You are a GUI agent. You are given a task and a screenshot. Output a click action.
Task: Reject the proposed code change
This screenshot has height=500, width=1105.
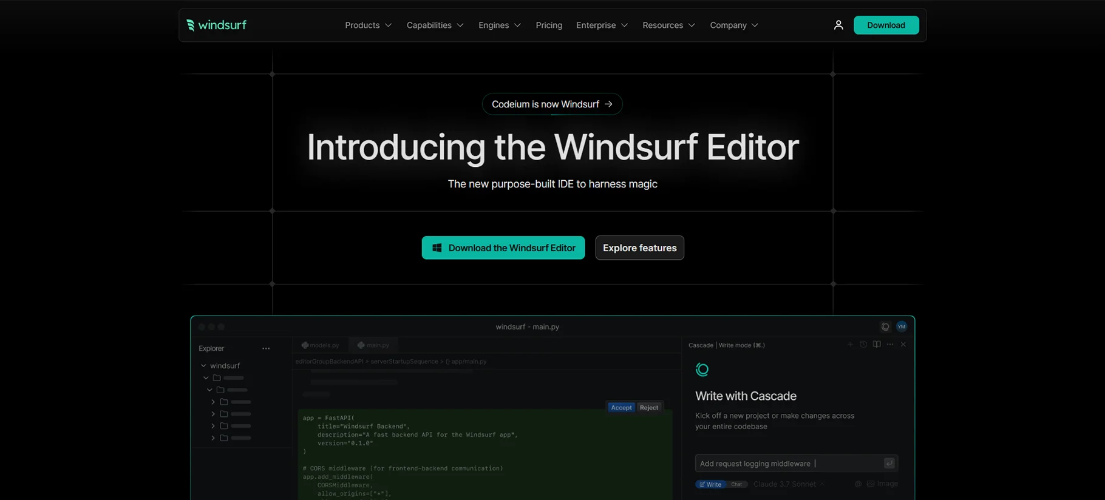click(649, 408)
